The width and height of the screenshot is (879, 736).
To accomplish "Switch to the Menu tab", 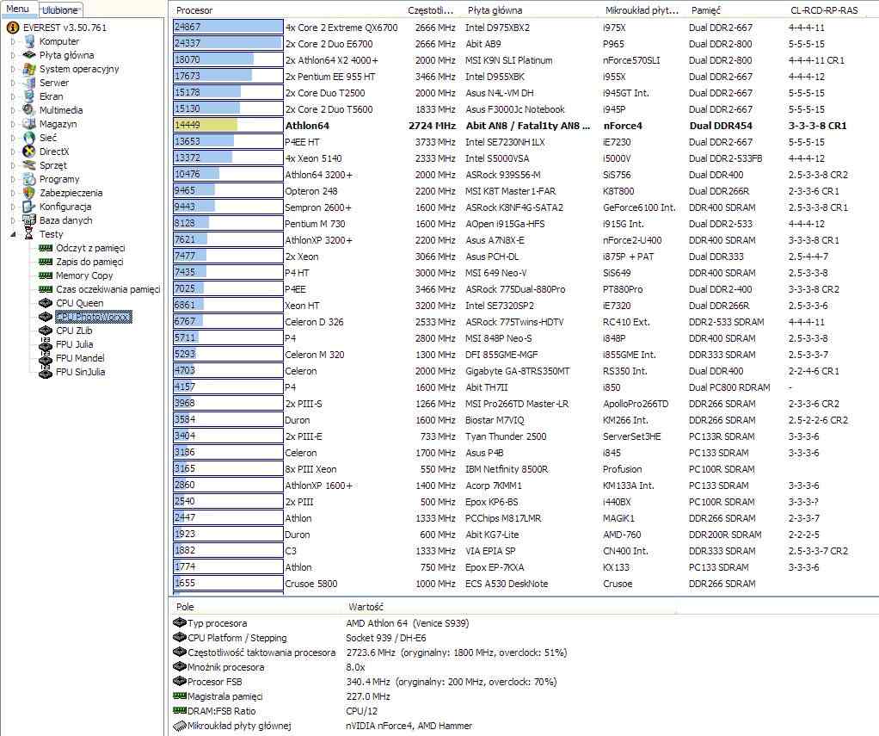I will click(18, 9).
